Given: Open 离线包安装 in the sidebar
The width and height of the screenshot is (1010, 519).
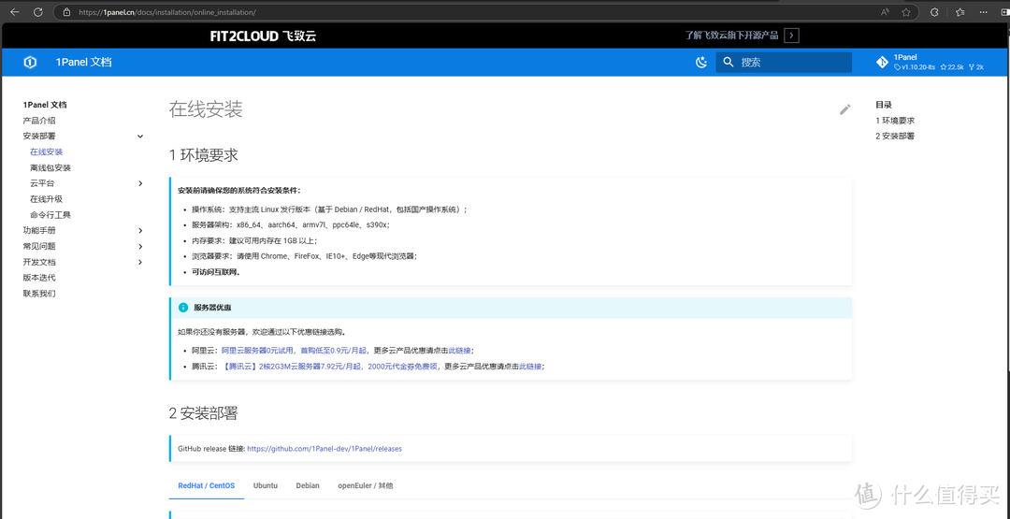Looking at the screenshot, I should (x=50, y=168).
